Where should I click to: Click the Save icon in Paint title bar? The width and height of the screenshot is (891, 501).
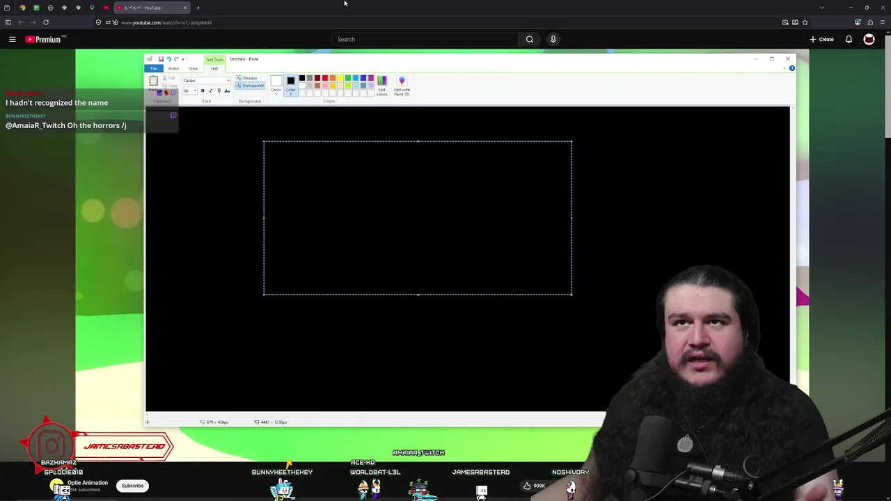(x=161, y=59)
